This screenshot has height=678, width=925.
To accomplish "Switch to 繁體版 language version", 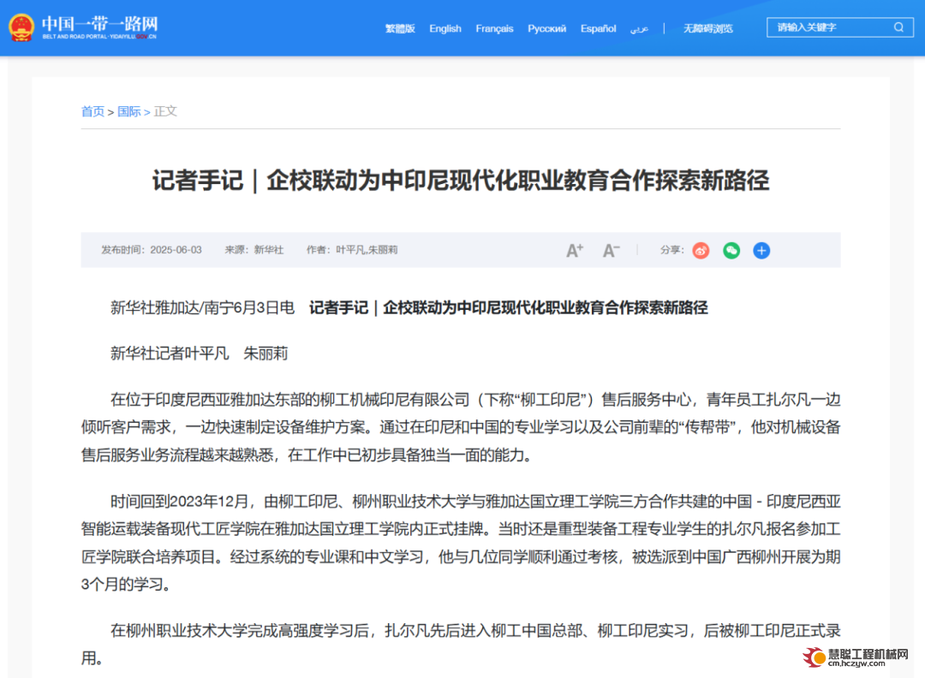I will (400, 28).
